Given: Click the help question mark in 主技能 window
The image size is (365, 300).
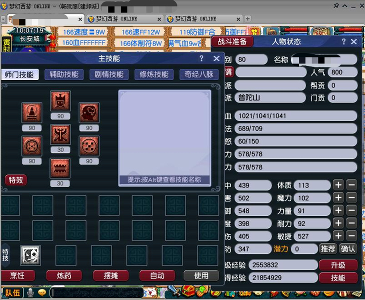Looking at the screenshot, I should click(201, 58).
